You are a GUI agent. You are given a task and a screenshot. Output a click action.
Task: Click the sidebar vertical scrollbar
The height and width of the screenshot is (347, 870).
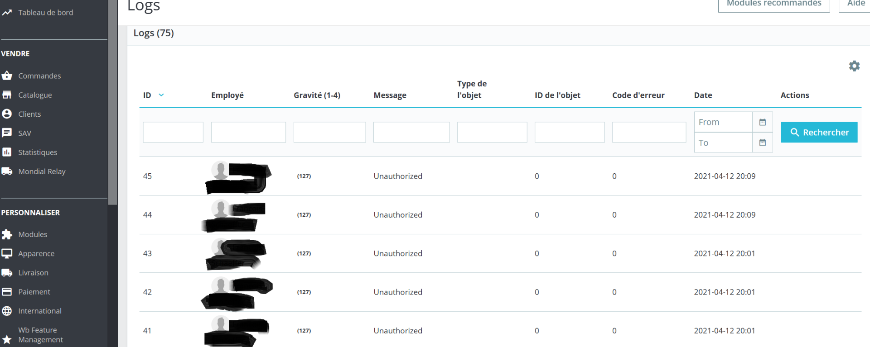pyautogui.click(x=113, y=102)
